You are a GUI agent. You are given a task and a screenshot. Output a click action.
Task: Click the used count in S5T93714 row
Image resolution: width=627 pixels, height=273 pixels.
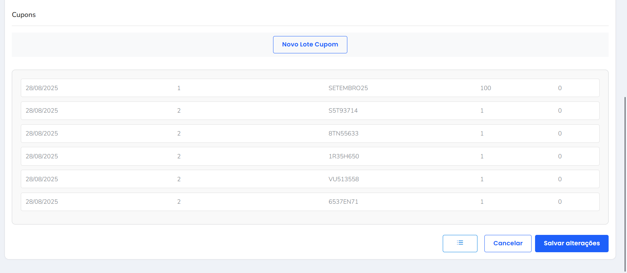[x=560, y=111]
